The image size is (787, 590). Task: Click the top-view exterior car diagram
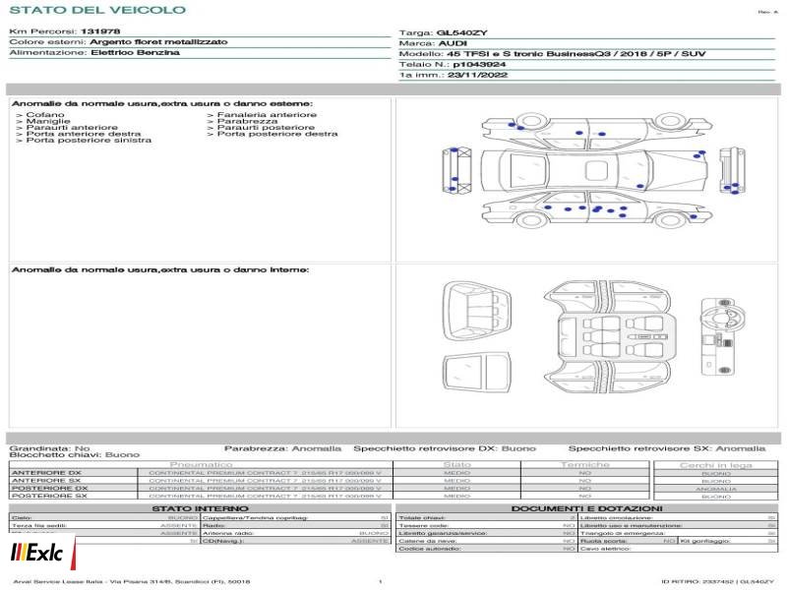(x=594, y=170)
